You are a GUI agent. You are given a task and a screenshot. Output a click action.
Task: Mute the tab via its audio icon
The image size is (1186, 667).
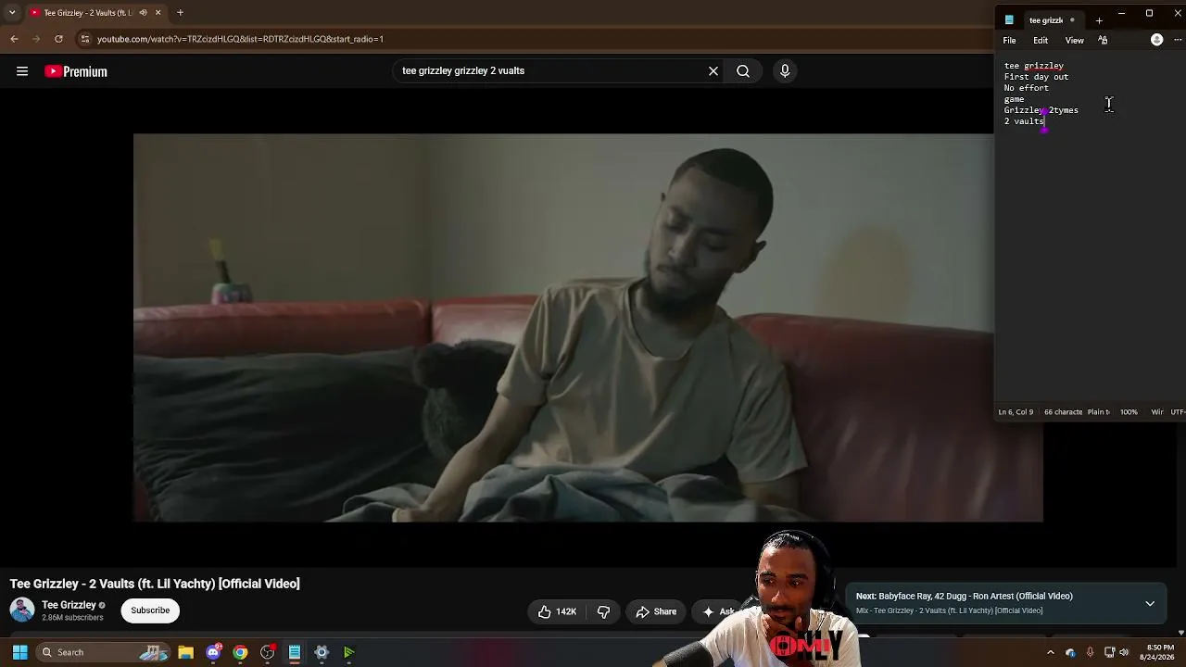coord(143,13)
